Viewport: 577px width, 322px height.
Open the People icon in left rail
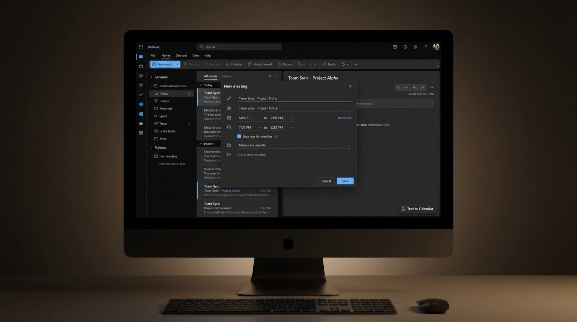click(141, 76)
